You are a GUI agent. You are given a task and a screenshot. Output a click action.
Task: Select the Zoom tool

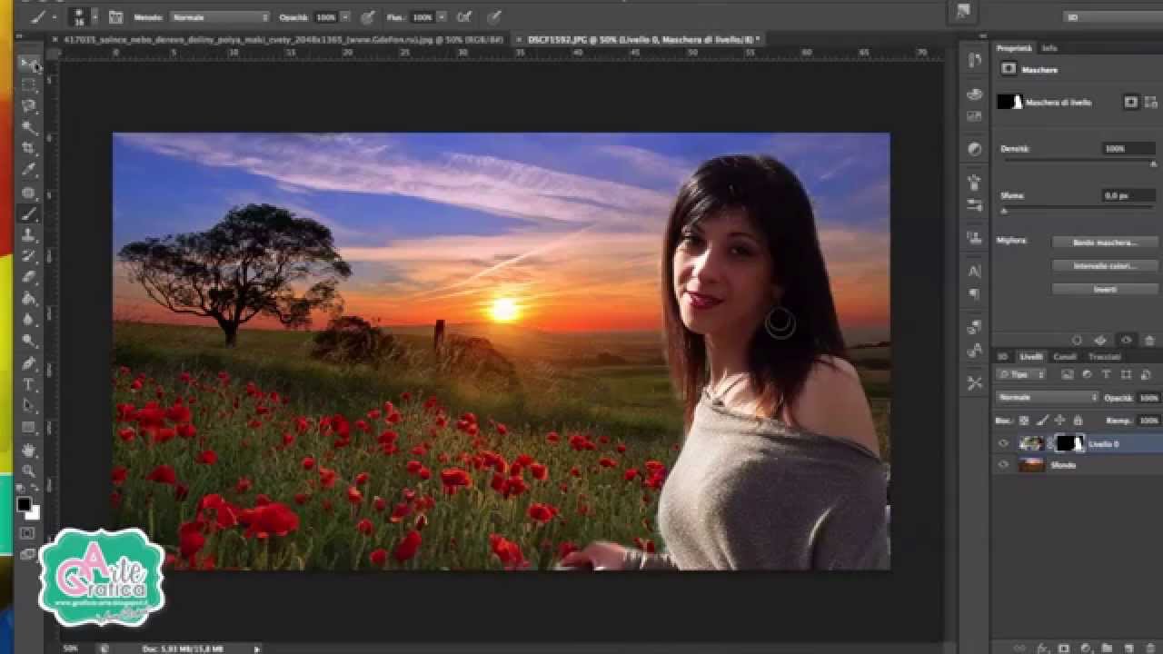click(29, 471)
